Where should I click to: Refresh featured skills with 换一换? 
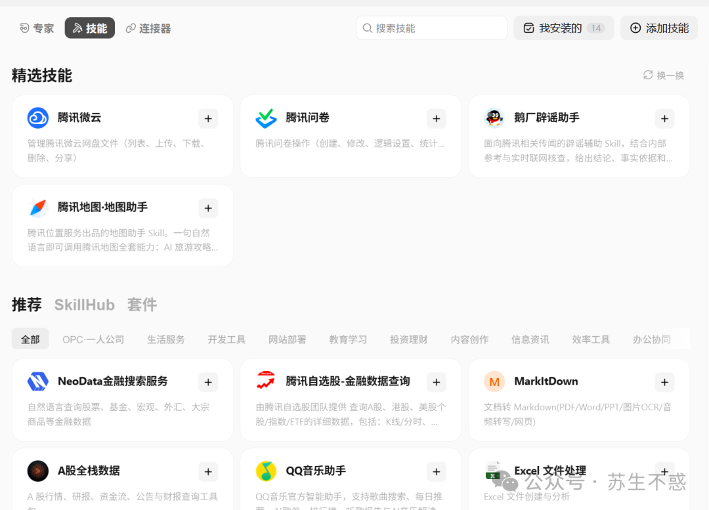point(663,75)
